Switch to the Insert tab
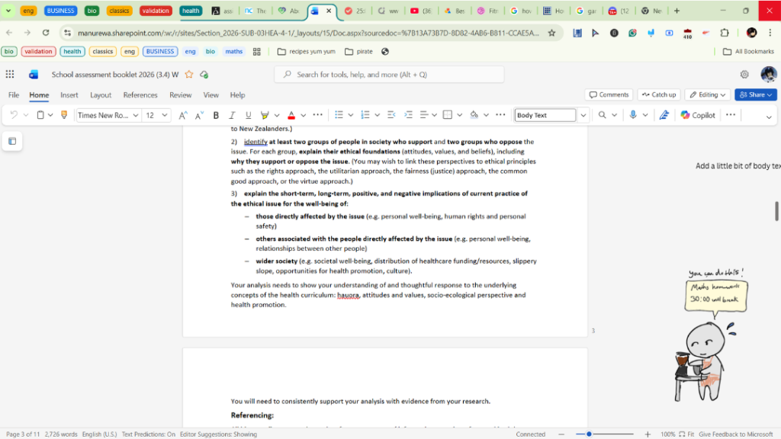Screen dimensions: 781x439 (69, 95)
